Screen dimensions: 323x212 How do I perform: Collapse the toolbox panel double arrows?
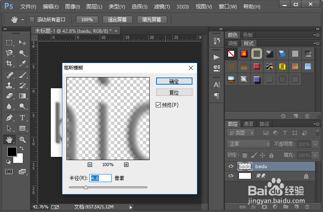point(5,29)
